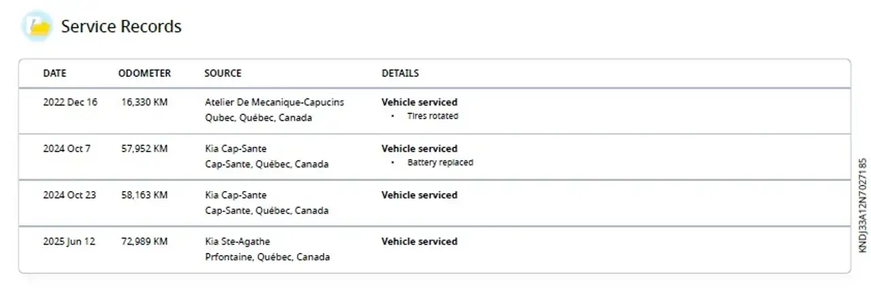Click the 16,330 KM odometer reading
This screenshot has height=293, width=871.
(144, 102)
